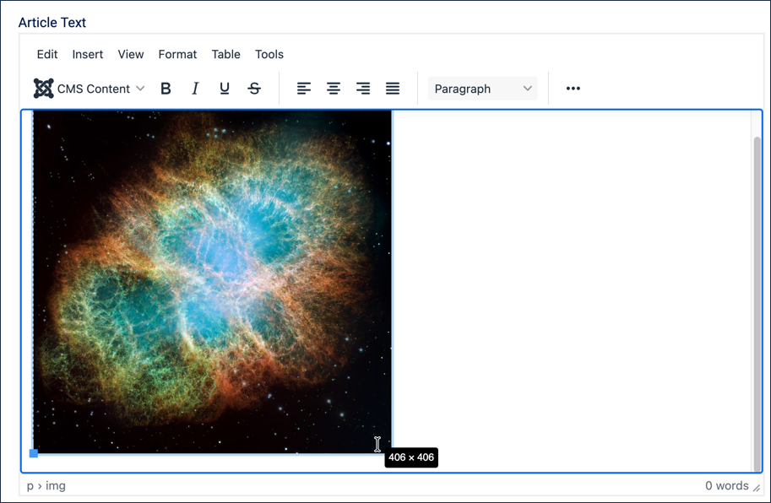This screenshot has width=771, height=503.
Task: Open the Table menu
Action: click(x=225, y=54)
